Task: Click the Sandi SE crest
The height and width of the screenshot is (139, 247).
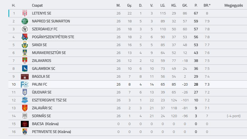Action: tap(25, 45)
